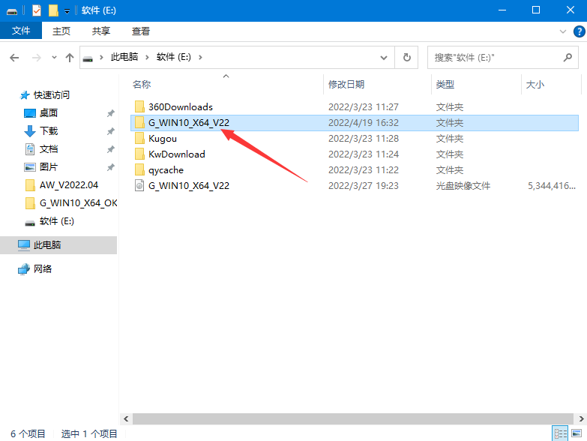
Task: Open AW_V2022.04 folder in the navigation pane
Action: (x=69, y=185)
